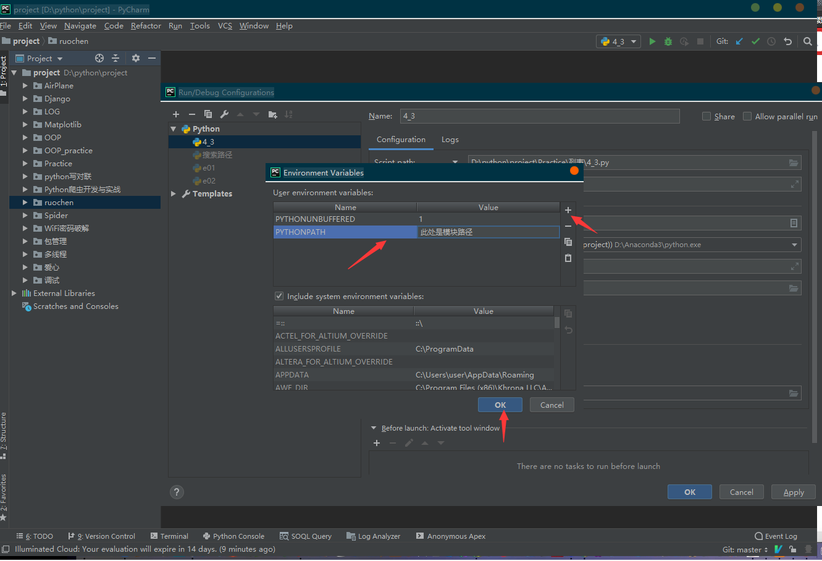
Task: Open the Project view selector dropdown
Action: [x=39, y=58]
